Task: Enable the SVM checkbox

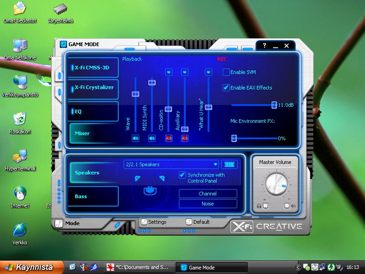Action: 226,72
